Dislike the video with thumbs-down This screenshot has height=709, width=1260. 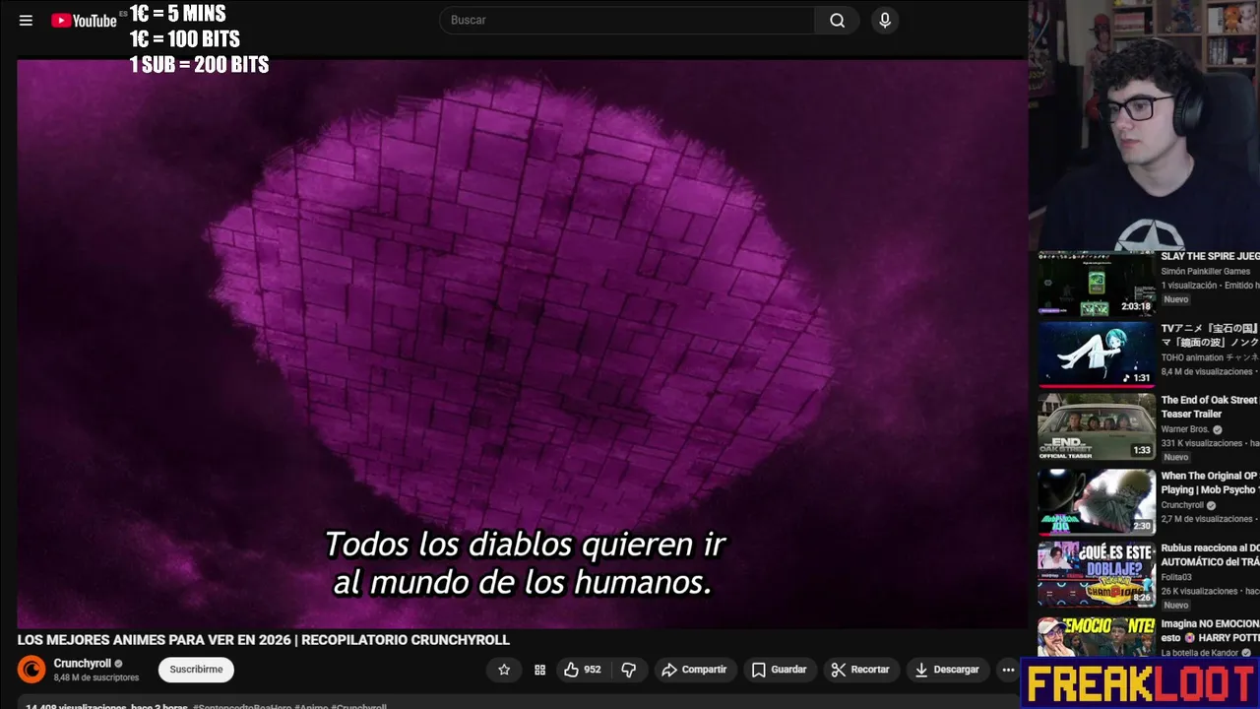[x=628, y=670]
